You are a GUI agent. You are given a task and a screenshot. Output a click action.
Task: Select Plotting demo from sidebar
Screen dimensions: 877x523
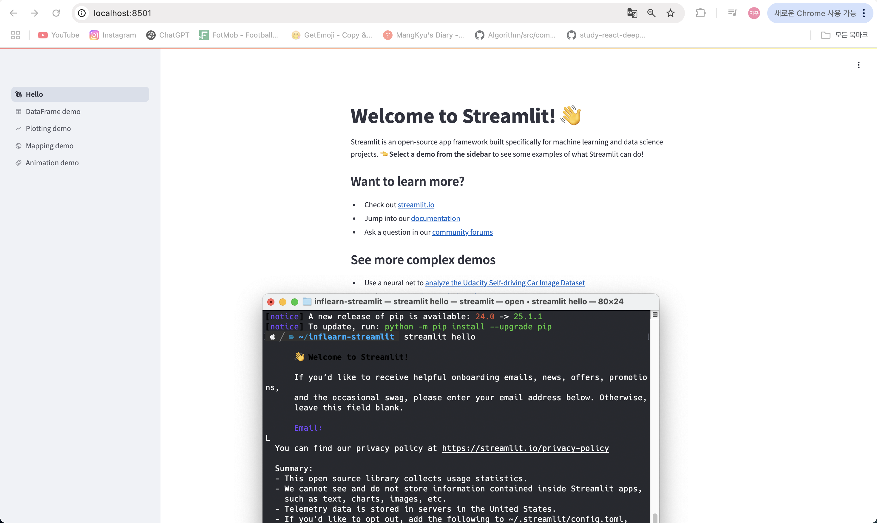pyautogui.click(x=48, y=128)
